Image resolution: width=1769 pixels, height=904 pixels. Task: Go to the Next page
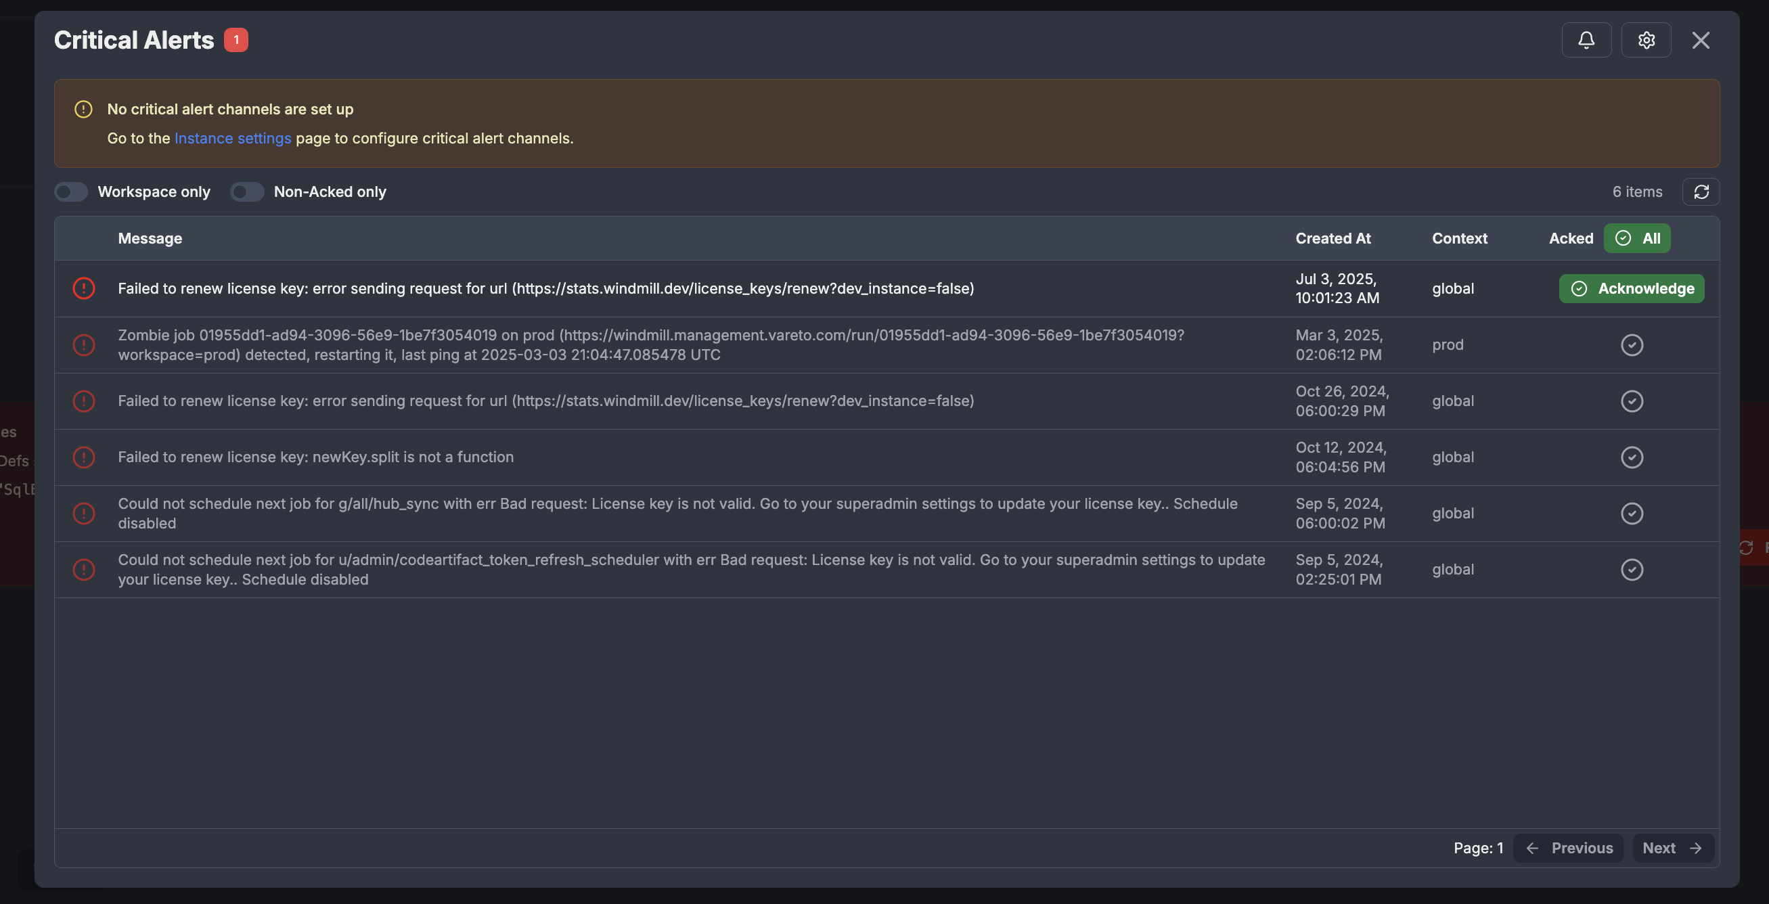tap(1672, 849)
